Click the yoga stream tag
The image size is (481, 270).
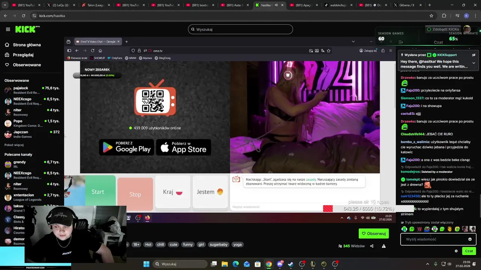pos(237,244)
